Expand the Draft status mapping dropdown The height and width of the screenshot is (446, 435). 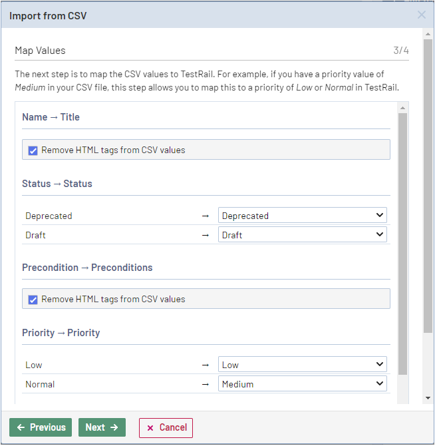coord(303,235)
